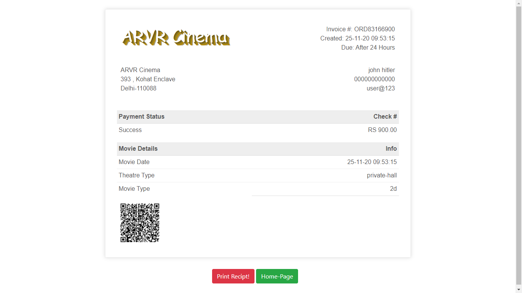522x293 pixels.
Task: Go to Home-Page button
Action: pos(277,276)
